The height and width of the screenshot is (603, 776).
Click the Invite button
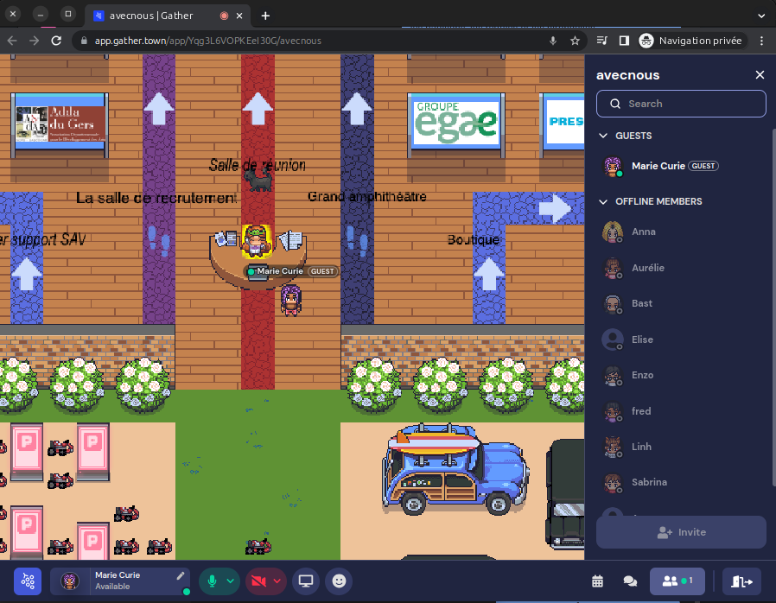(x=681, y=532)
